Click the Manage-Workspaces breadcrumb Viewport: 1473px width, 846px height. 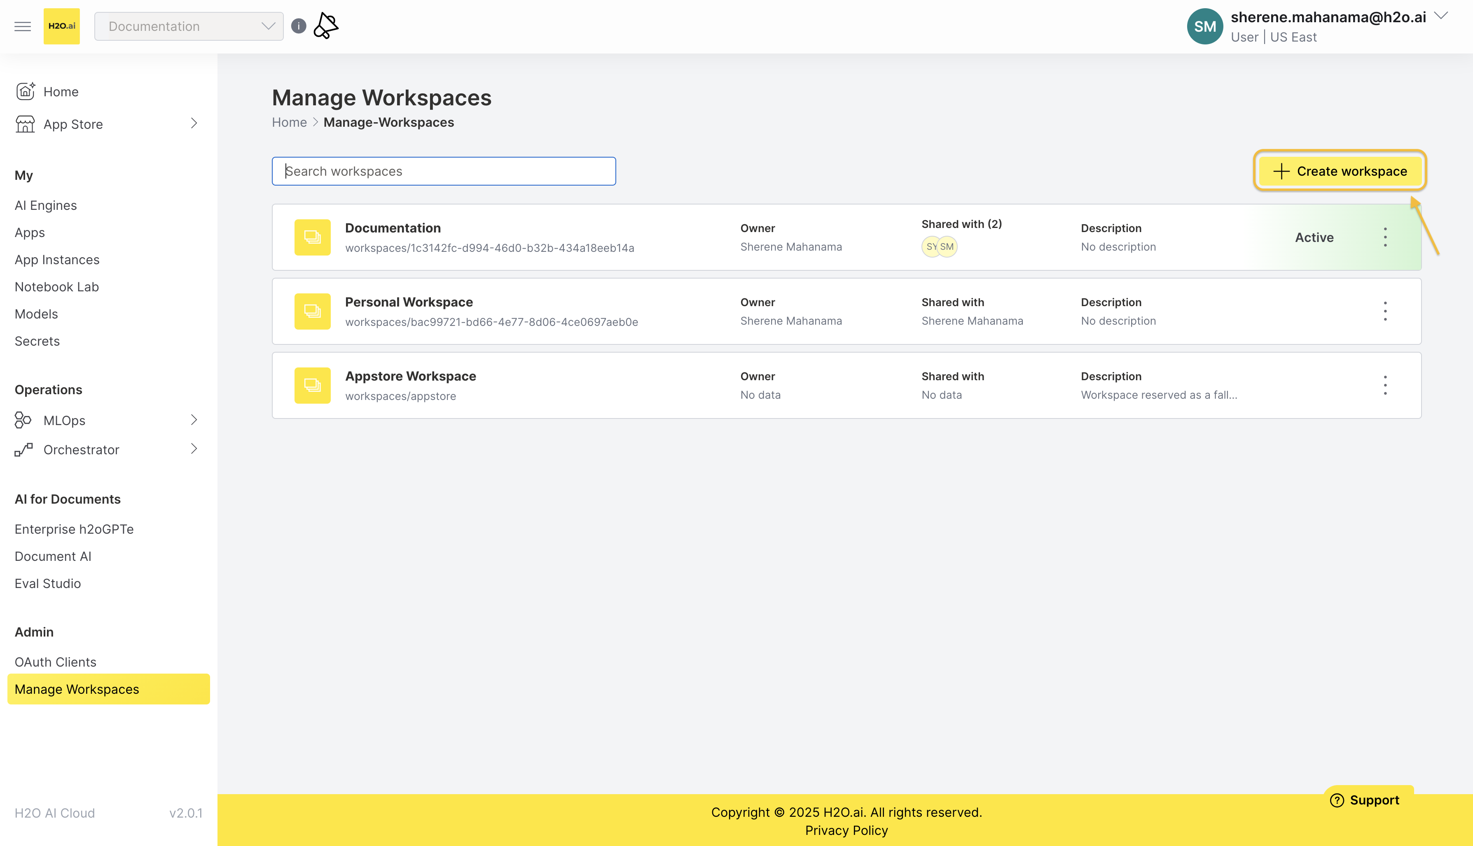pyautogui.click(x=388, y=122)
